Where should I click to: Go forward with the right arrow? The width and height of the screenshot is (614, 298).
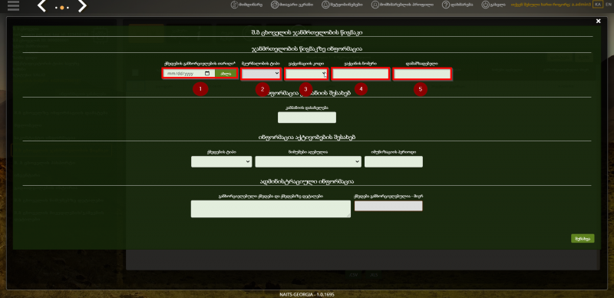click(x=82, y=6)
